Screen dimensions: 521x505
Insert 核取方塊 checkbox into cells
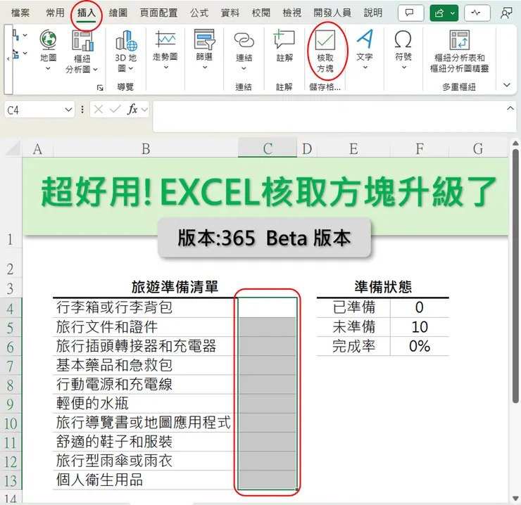325,51
